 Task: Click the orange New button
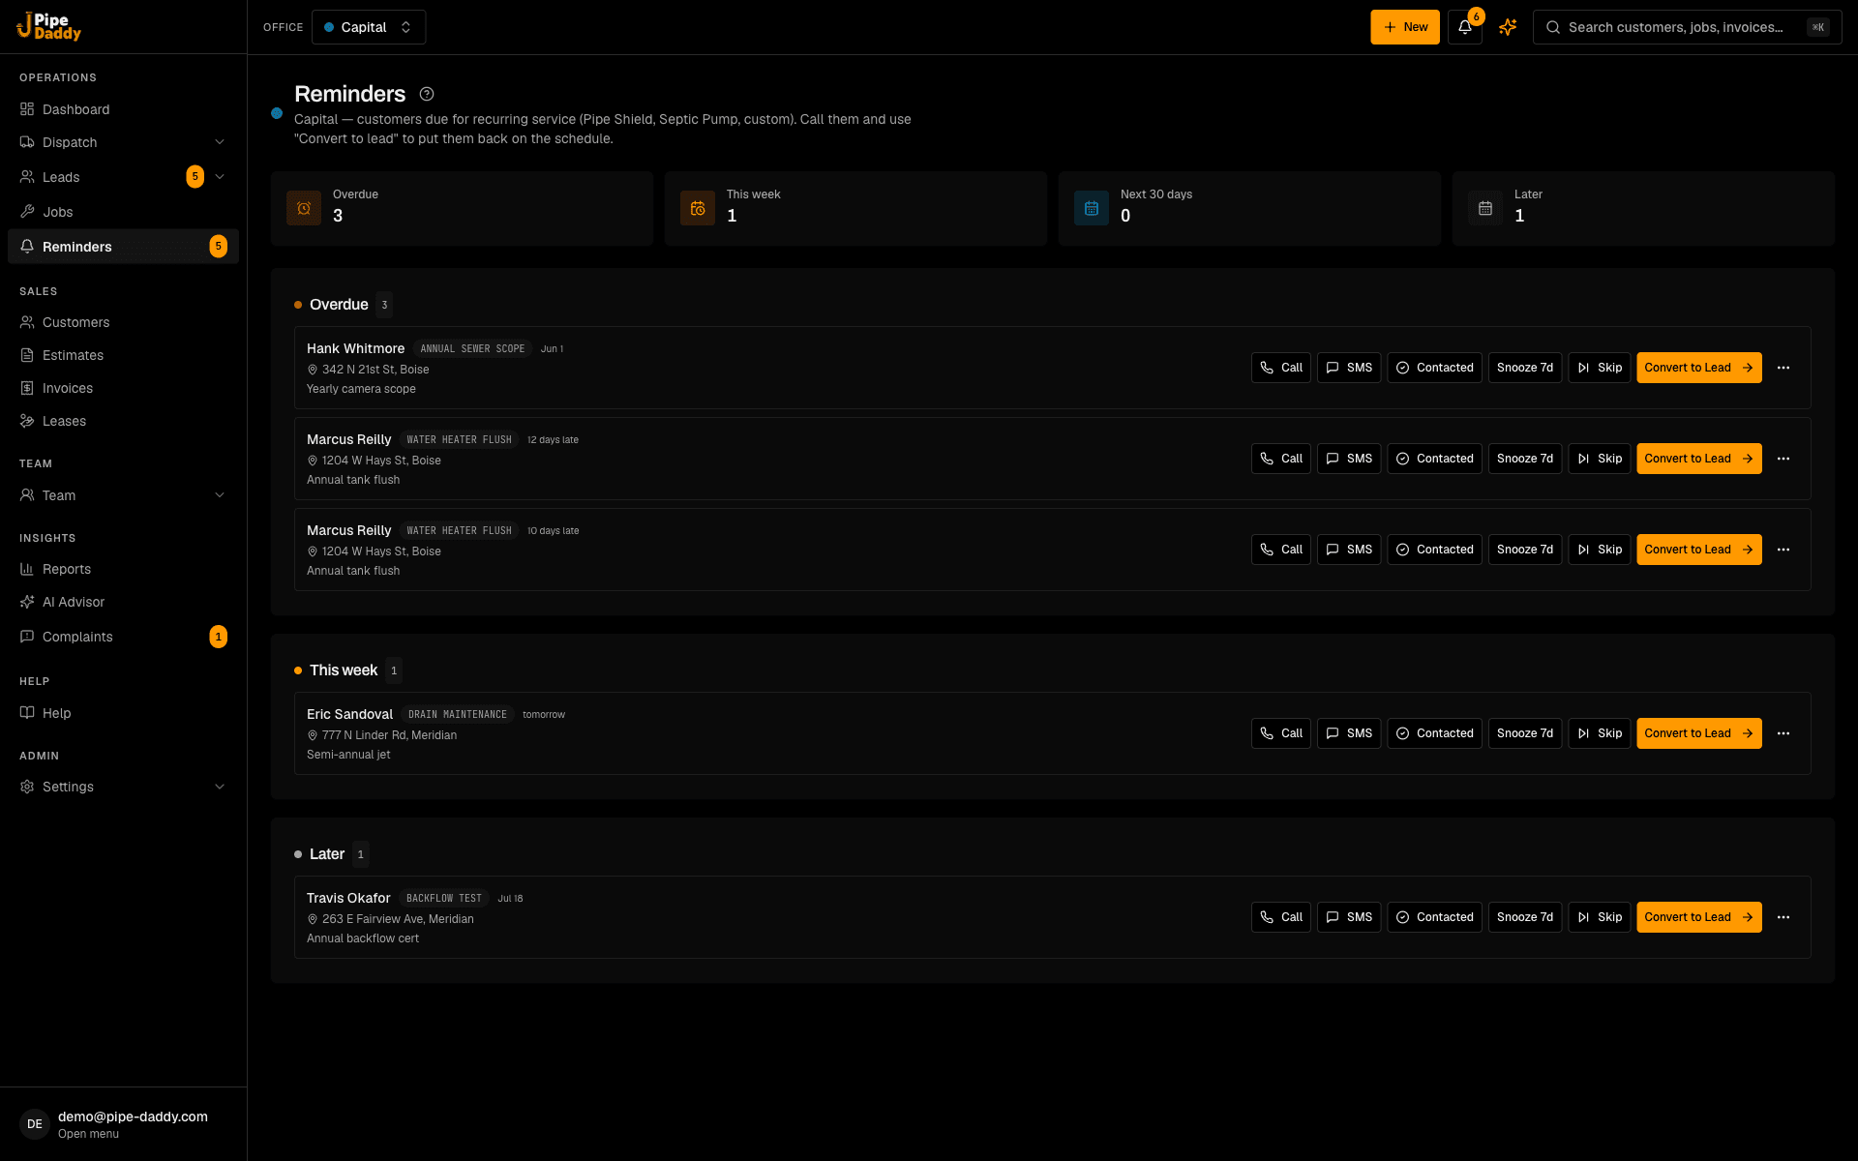tap(1405, 27)
